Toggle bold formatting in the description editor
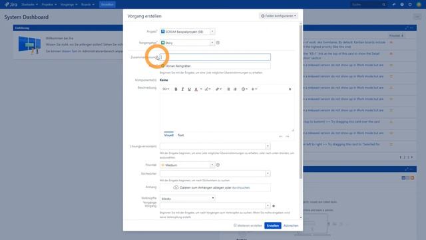This screenshot has width=426, height=240. [176, 89]
